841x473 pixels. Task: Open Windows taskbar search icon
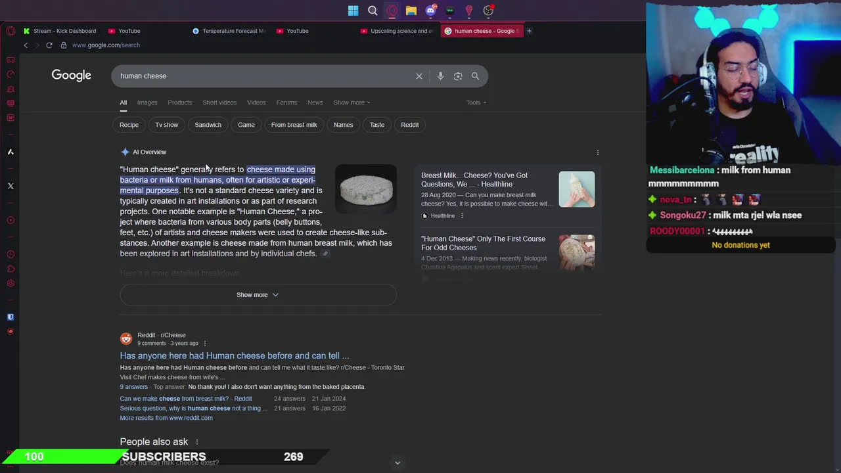(373, 11)
